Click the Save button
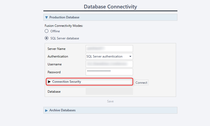This screenshot has width=210, height=126. coord(110,101)
